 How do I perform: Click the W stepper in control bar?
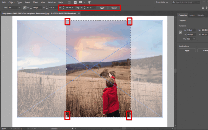pos(63,8)
